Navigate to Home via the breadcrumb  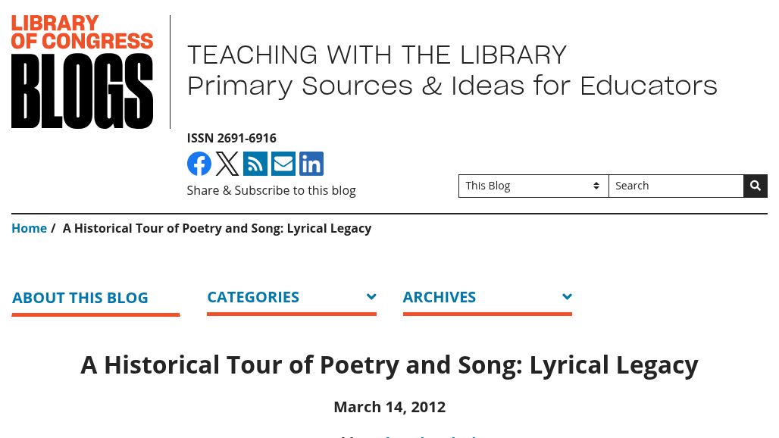(x=29, y=228)
